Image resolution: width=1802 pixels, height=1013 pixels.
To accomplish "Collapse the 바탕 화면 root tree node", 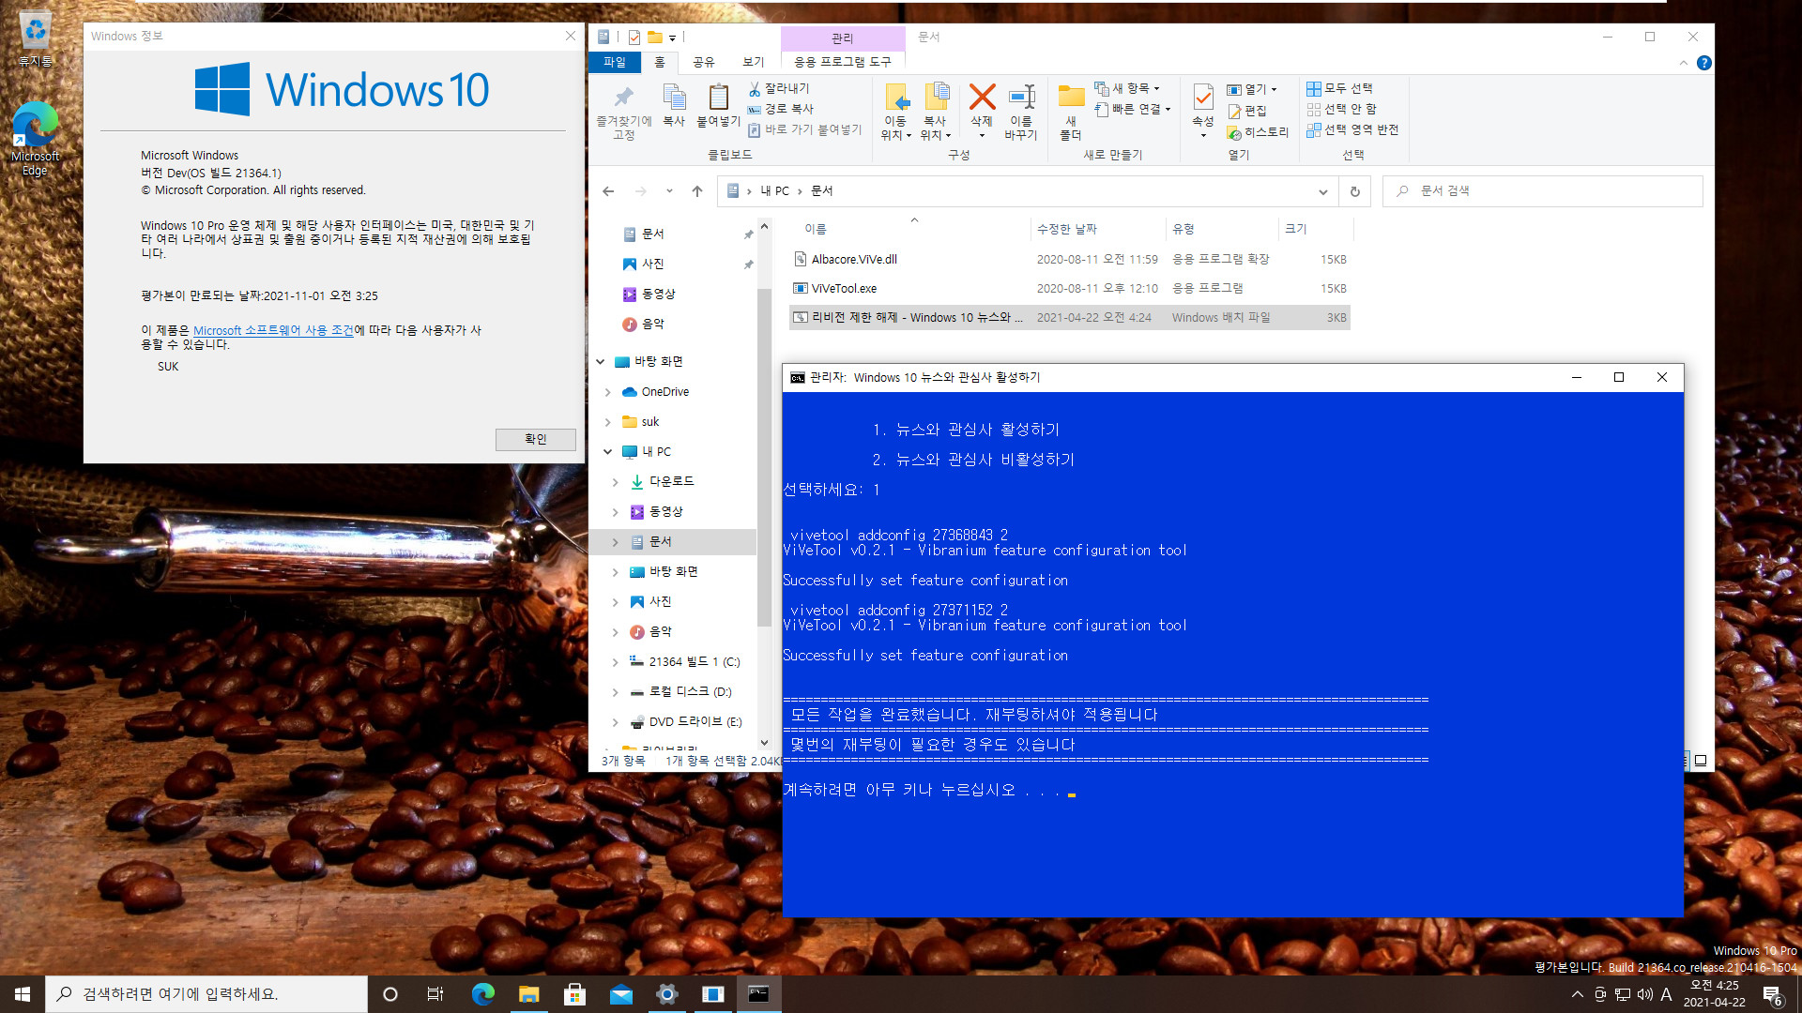I will tap(600, 362).
